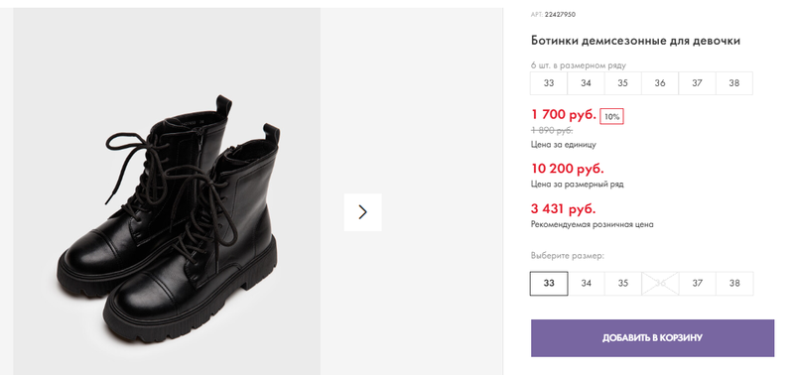794x375 pixels.
Task: Click the product title Ботинки демисезонные для девочки
Action: click(x=635, y=41)
